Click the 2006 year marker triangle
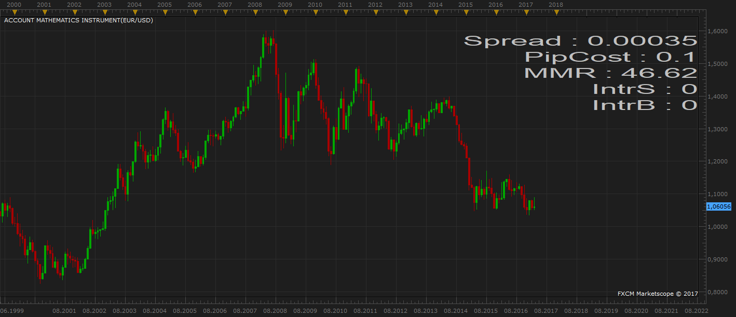Image resolution: width=736 pixels, height=317 pixels. click(195, 12)
